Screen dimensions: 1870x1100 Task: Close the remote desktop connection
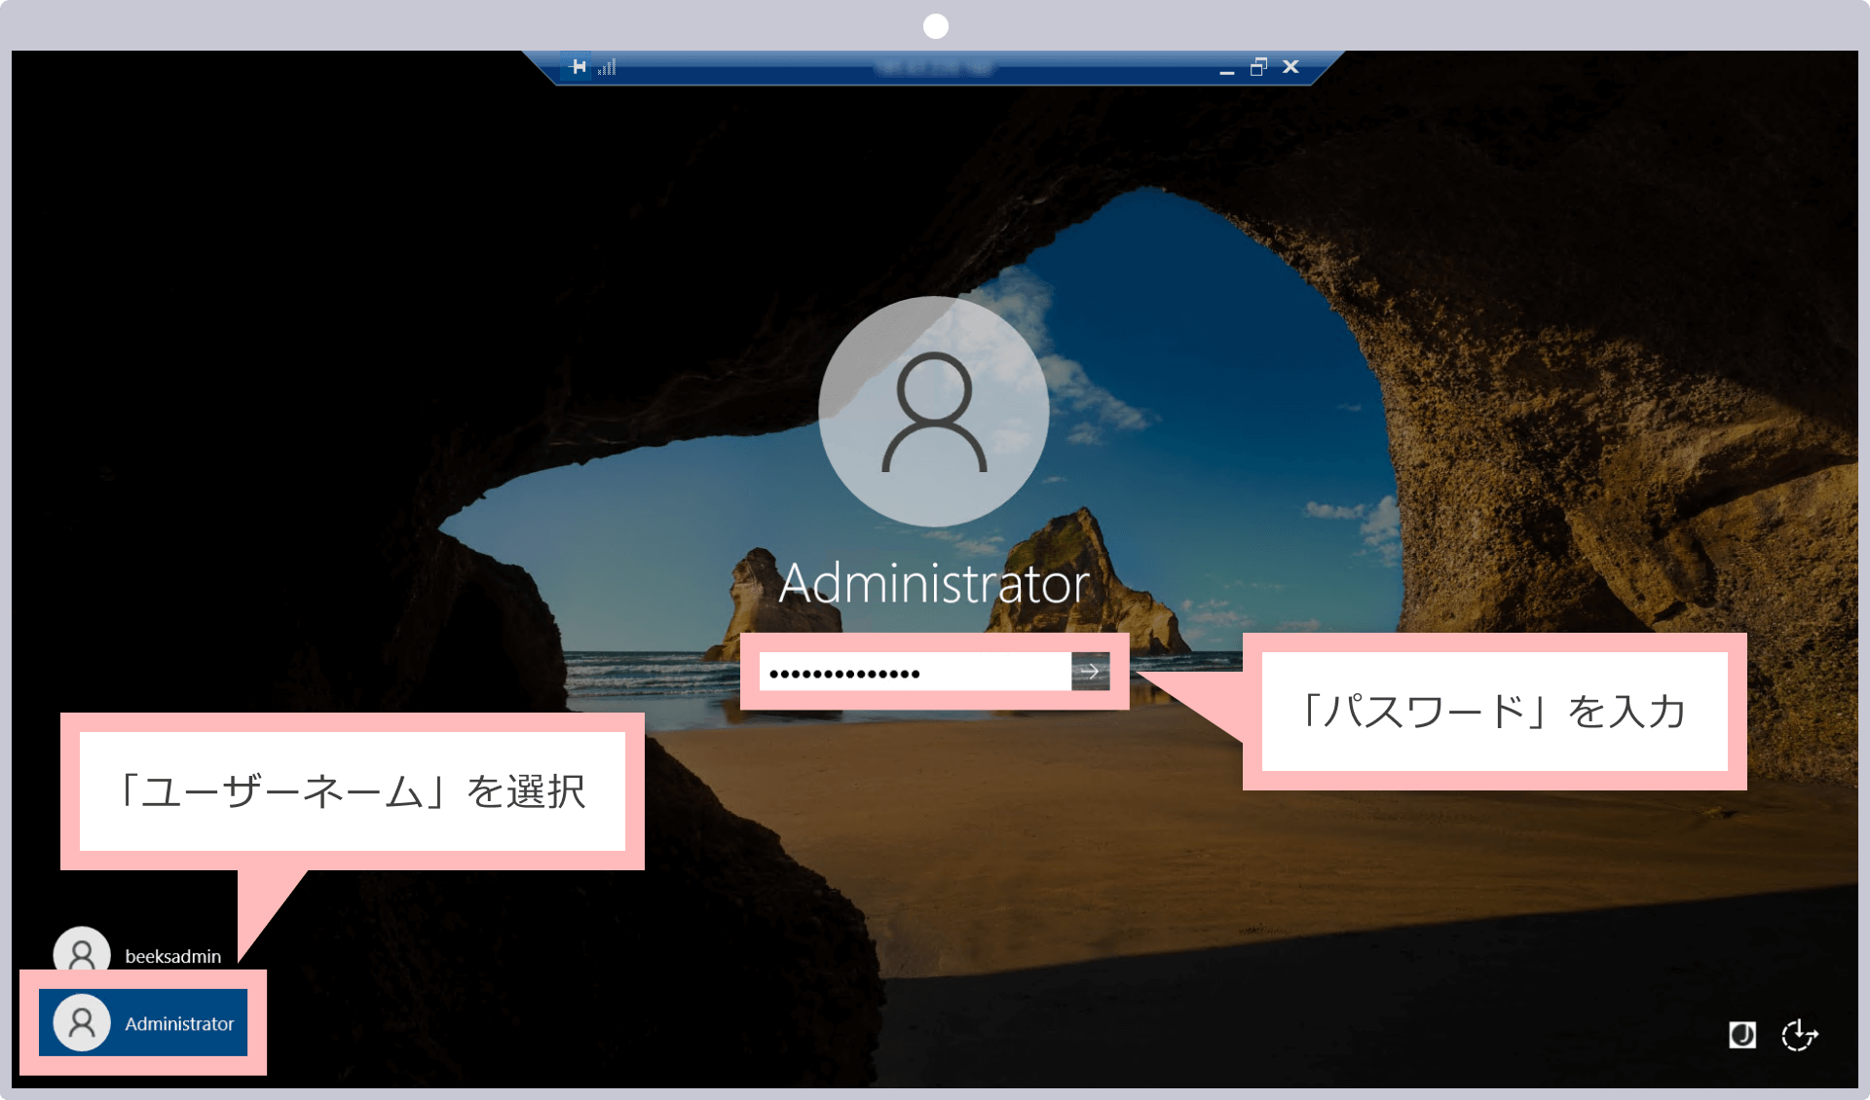pyautogui.click(x=1290, y=67)
